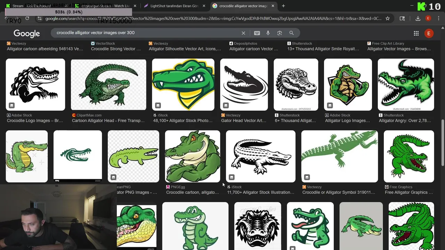Clear the search query with X
The image size is (445, 250).
(243, 33)
